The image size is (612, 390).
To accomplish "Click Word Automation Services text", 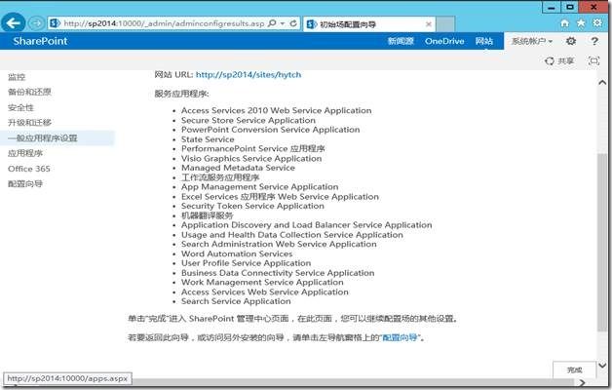I will coord(237,253).
